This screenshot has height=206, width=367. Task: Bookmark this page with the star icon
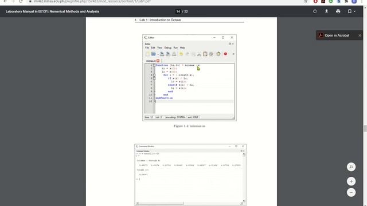306,1
